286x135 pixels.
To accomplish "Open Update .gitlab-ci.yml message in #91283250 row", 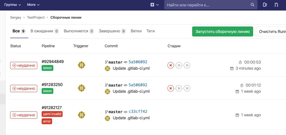I will tap(131, 91).
